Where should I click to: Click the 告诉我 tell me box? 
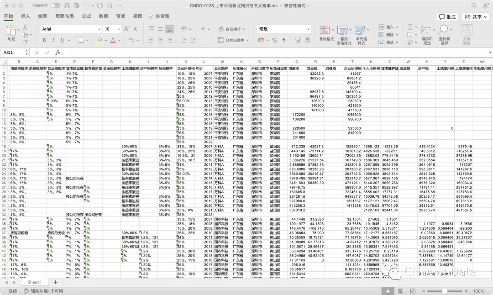(159, 16)
